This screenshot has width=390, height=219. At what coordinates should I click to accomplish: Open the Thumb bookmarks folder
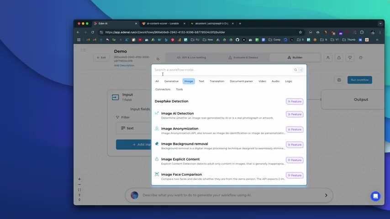point(349,40)
